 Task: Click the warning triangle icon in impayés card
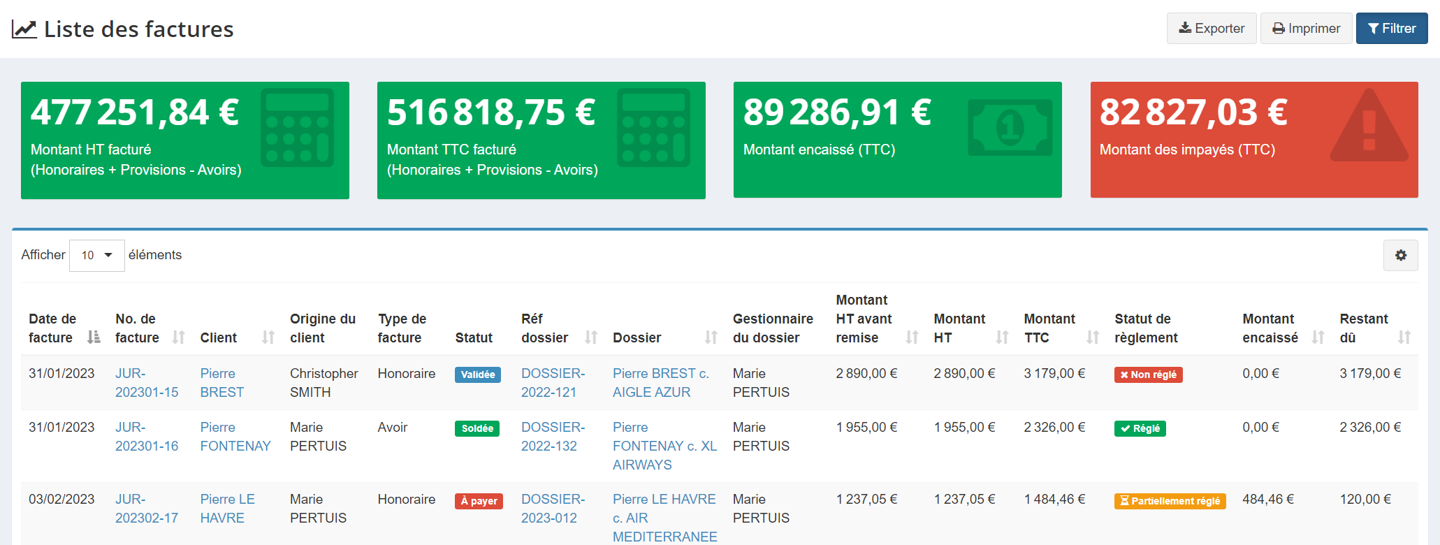[x=1369, y=125]
